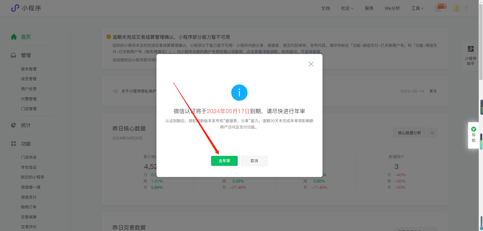Open the 文档 top menu item

click(325, 8)
